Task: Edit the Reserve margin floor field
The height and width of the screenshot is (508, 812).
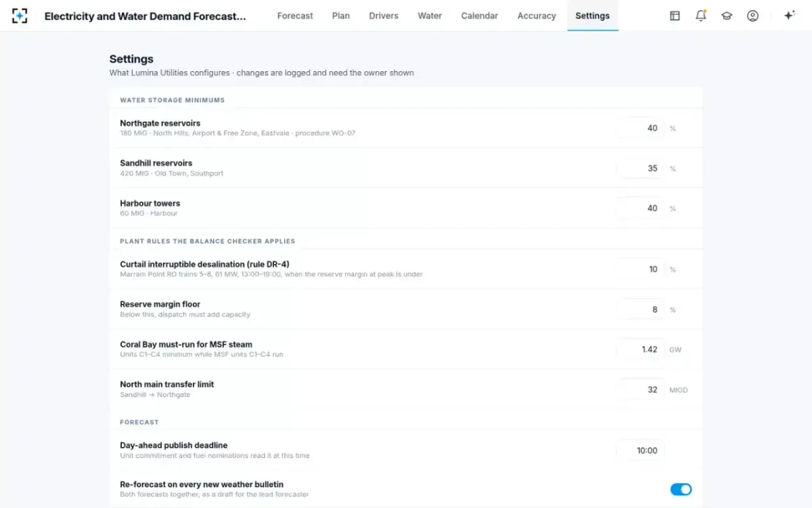Action: click(x=641, y=310)
